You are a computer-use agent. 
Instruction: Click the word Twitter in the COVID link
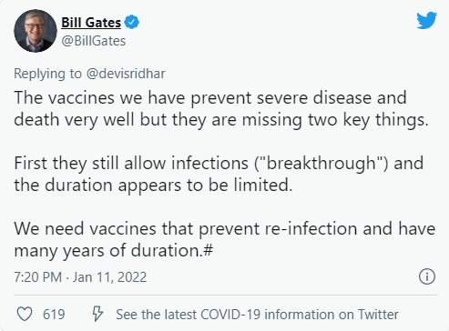pyautogui.click(x=378, y=315)
